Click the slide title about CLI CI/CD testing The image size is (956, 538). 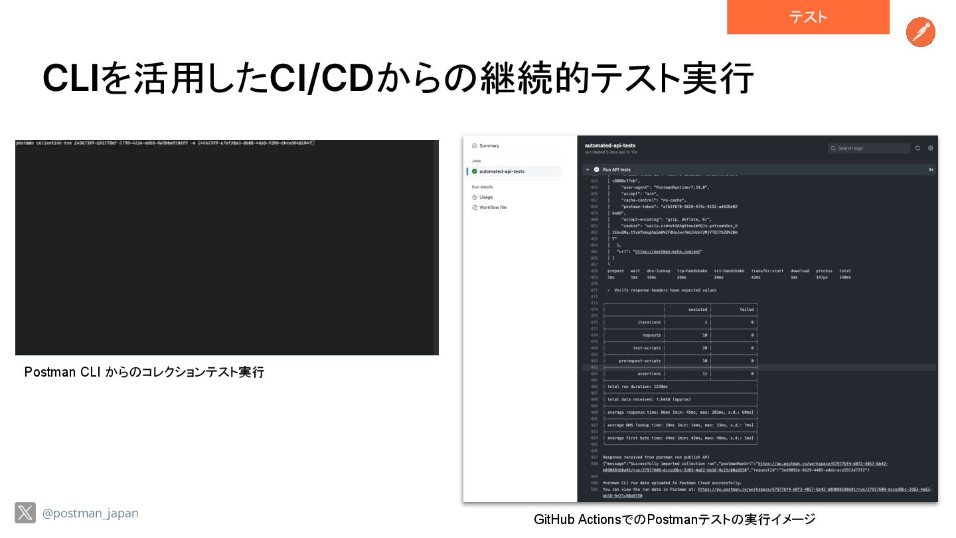click(x=398, y=78)
